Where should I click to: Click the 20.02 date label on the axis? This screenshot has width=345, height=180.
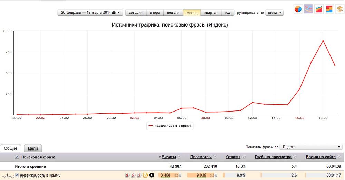17,118
